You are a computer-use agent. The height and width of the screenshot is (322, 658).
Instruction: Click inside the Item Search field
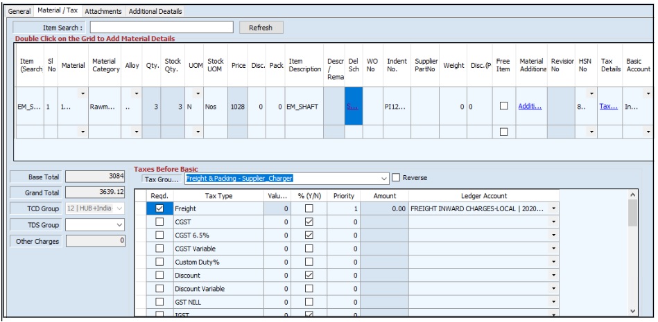tap(161, 28)
